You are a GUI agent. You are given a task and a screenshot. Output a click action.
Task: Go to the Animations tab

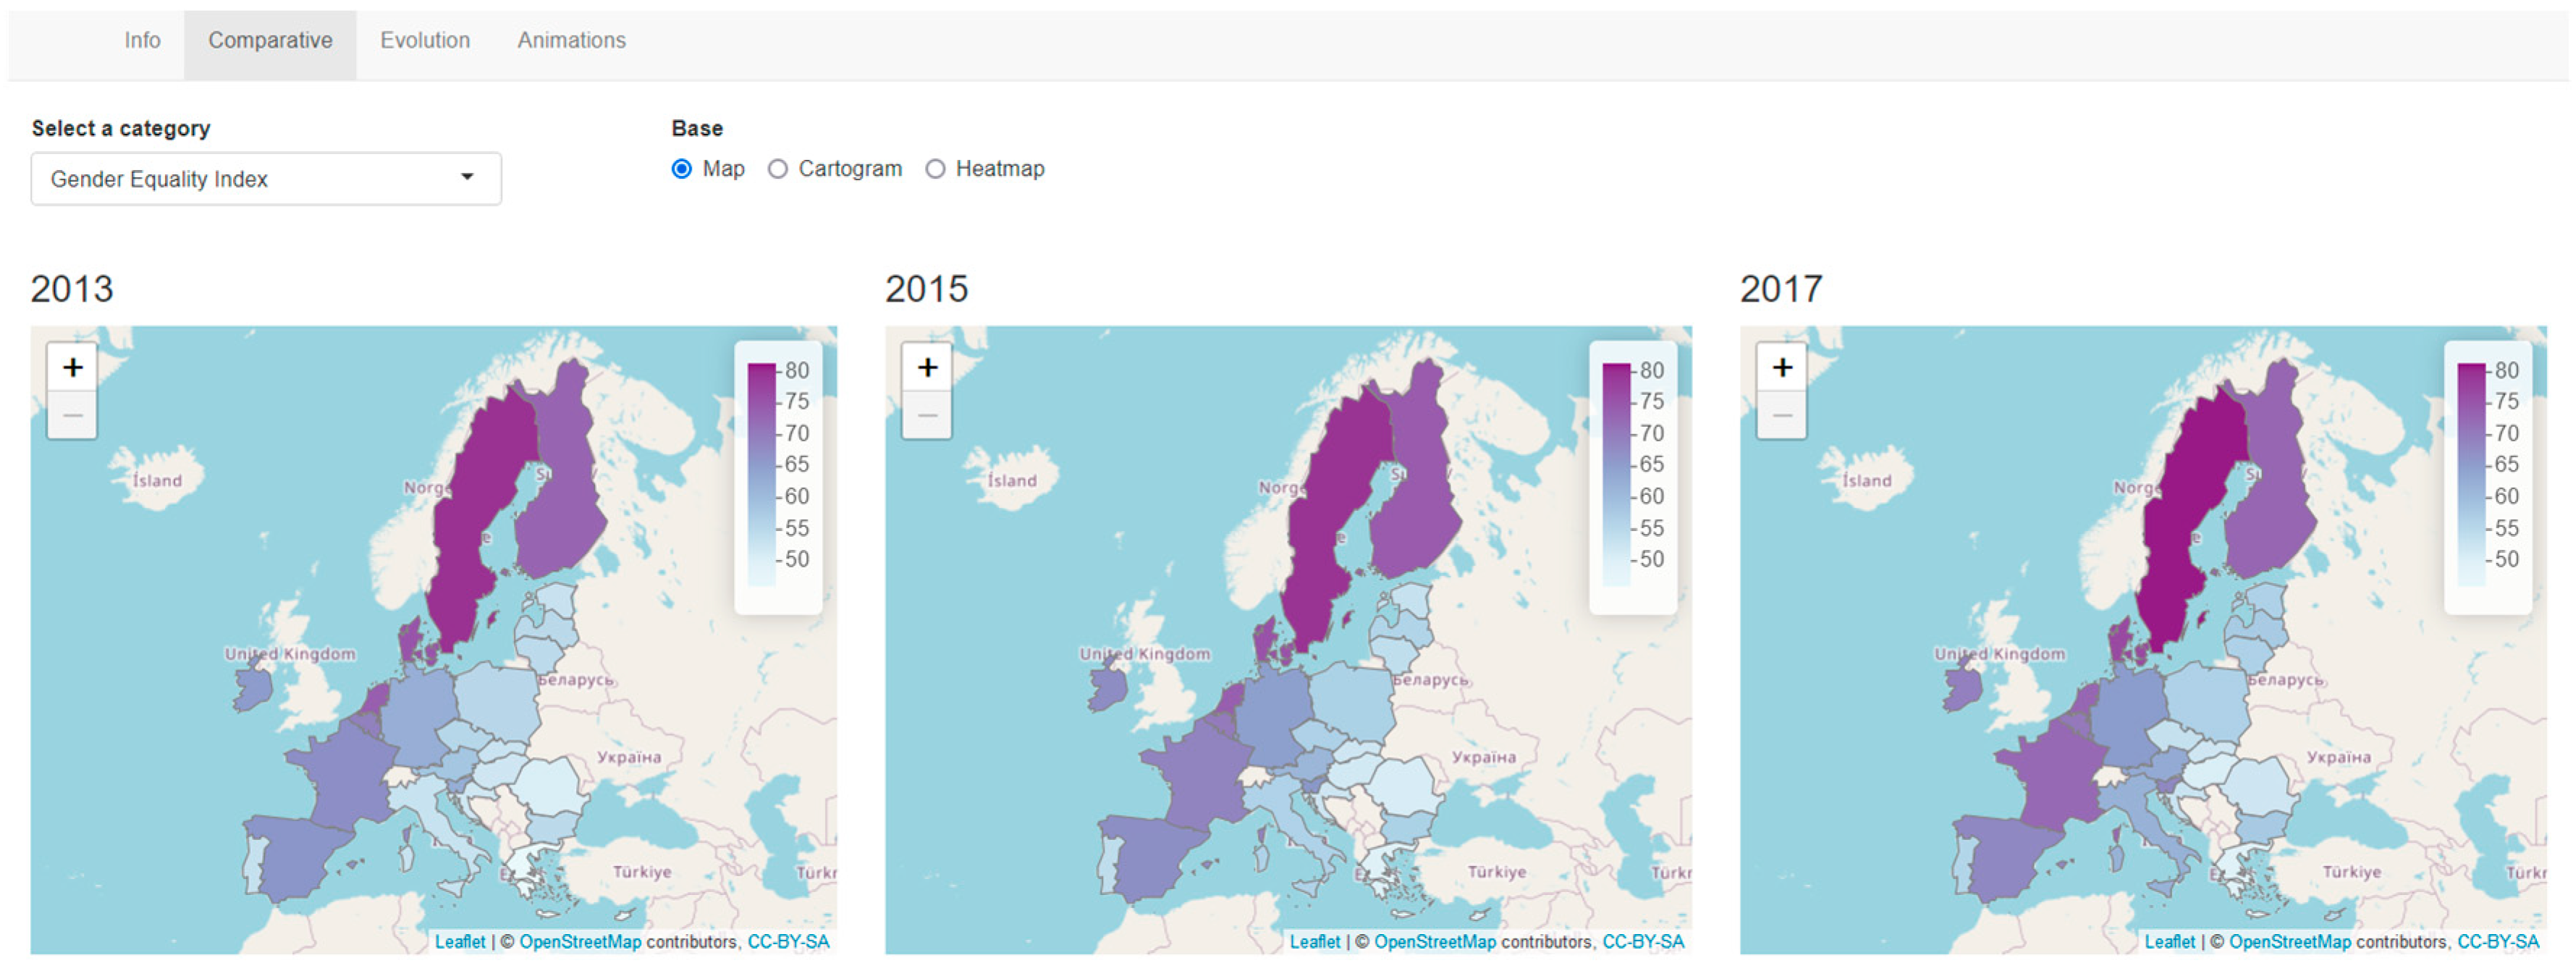point(571,41)
